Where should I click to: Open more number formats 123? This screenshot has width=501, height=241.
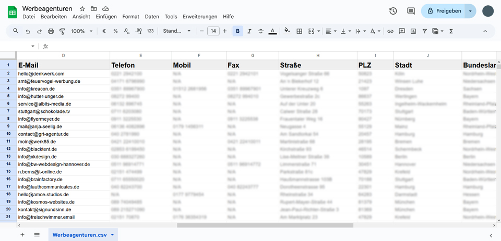150,31
